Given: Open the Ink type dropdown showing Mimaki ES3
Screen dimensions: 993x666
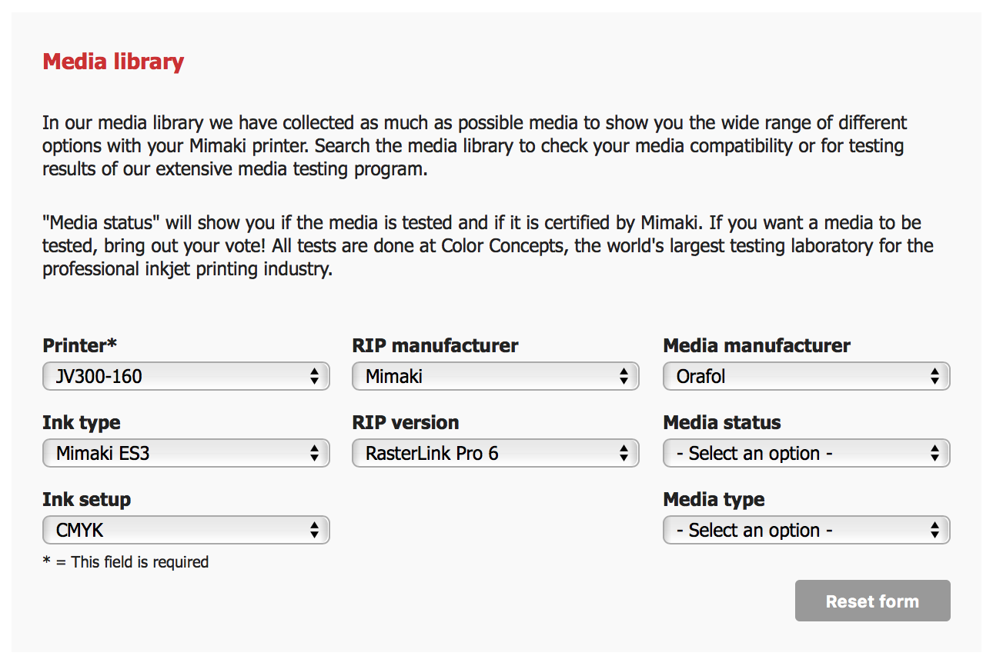Looking at the screenshot, I should (186, 453).
